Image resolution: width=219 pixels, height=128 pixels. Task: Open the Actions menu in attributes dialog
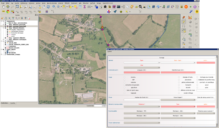[110, 51]
